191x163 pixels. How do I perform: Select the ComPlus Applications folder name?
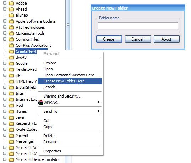coord(33,45)
